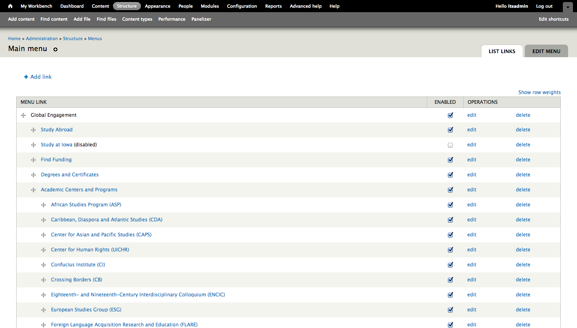Switch to the Edit Menu tab
This screenshot has width=577, height=328.
[546, 51]
